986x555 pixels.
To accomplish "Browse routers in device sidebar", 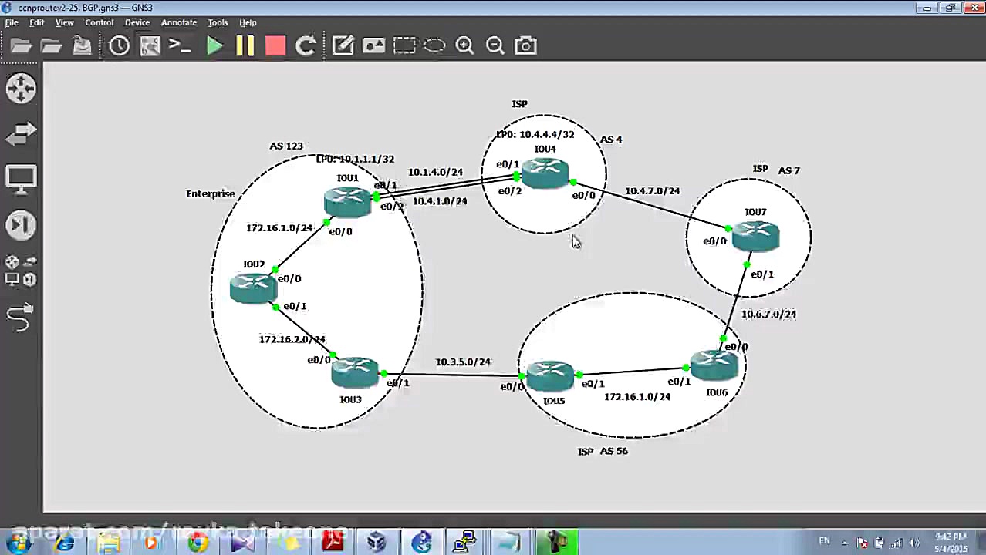I will pyautogui.click(x=21, y=89).
